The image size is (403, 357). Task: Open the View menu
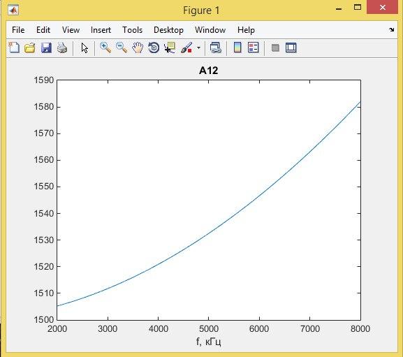pos(71,30)
